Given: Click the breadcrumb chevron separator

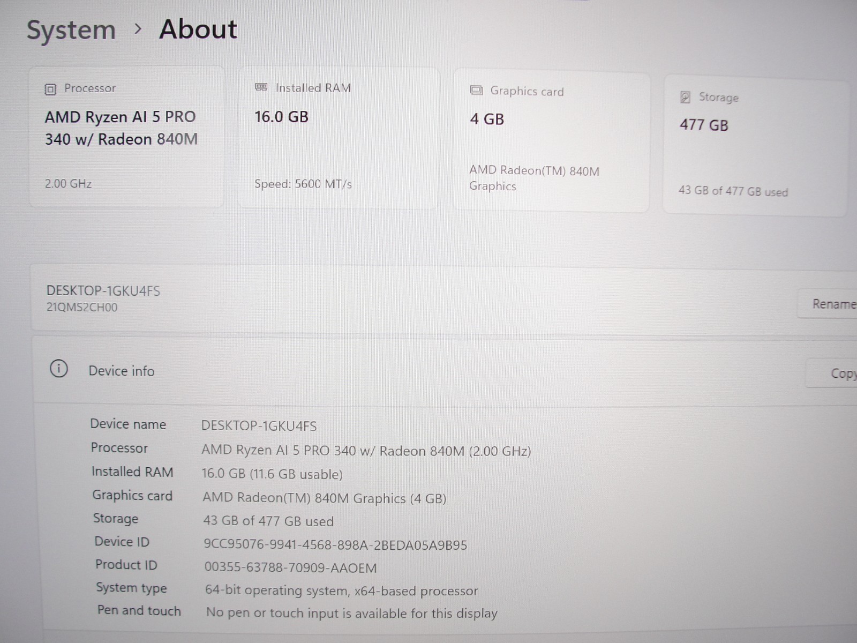Looking at the screenshot, I should 138,29.
